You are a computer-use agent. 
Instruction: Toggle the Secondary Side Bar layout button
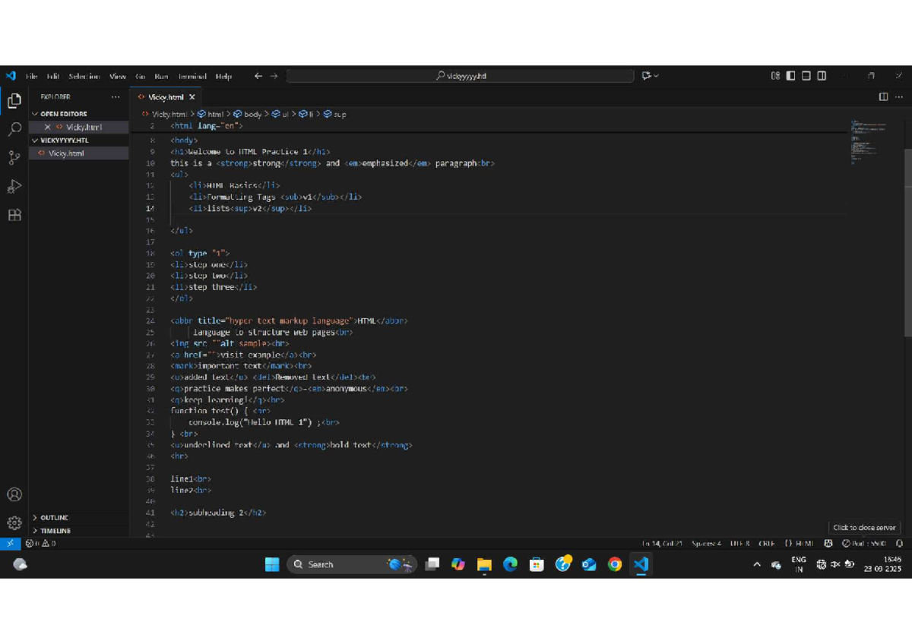(822, 76)
